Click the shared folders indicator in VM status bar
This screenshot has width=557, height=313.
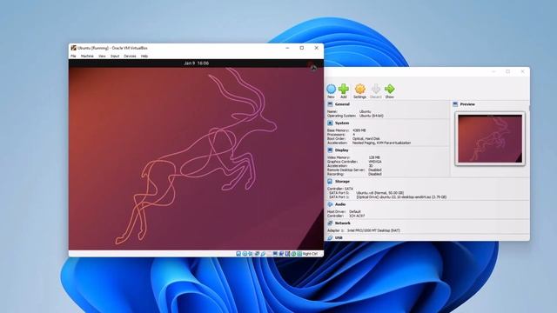(x=269, y=254)
